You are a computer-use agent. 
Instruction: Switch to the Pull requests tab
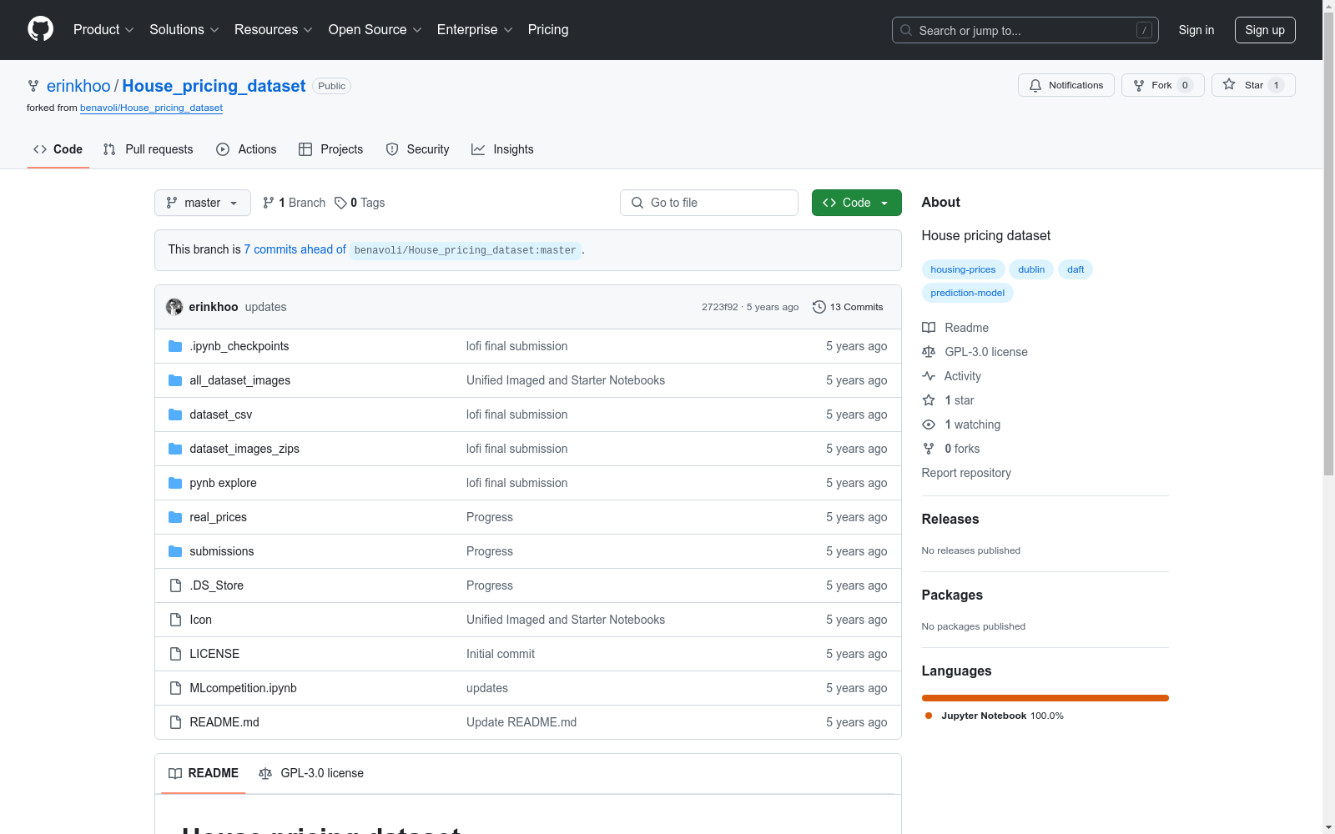coord(148,149)
